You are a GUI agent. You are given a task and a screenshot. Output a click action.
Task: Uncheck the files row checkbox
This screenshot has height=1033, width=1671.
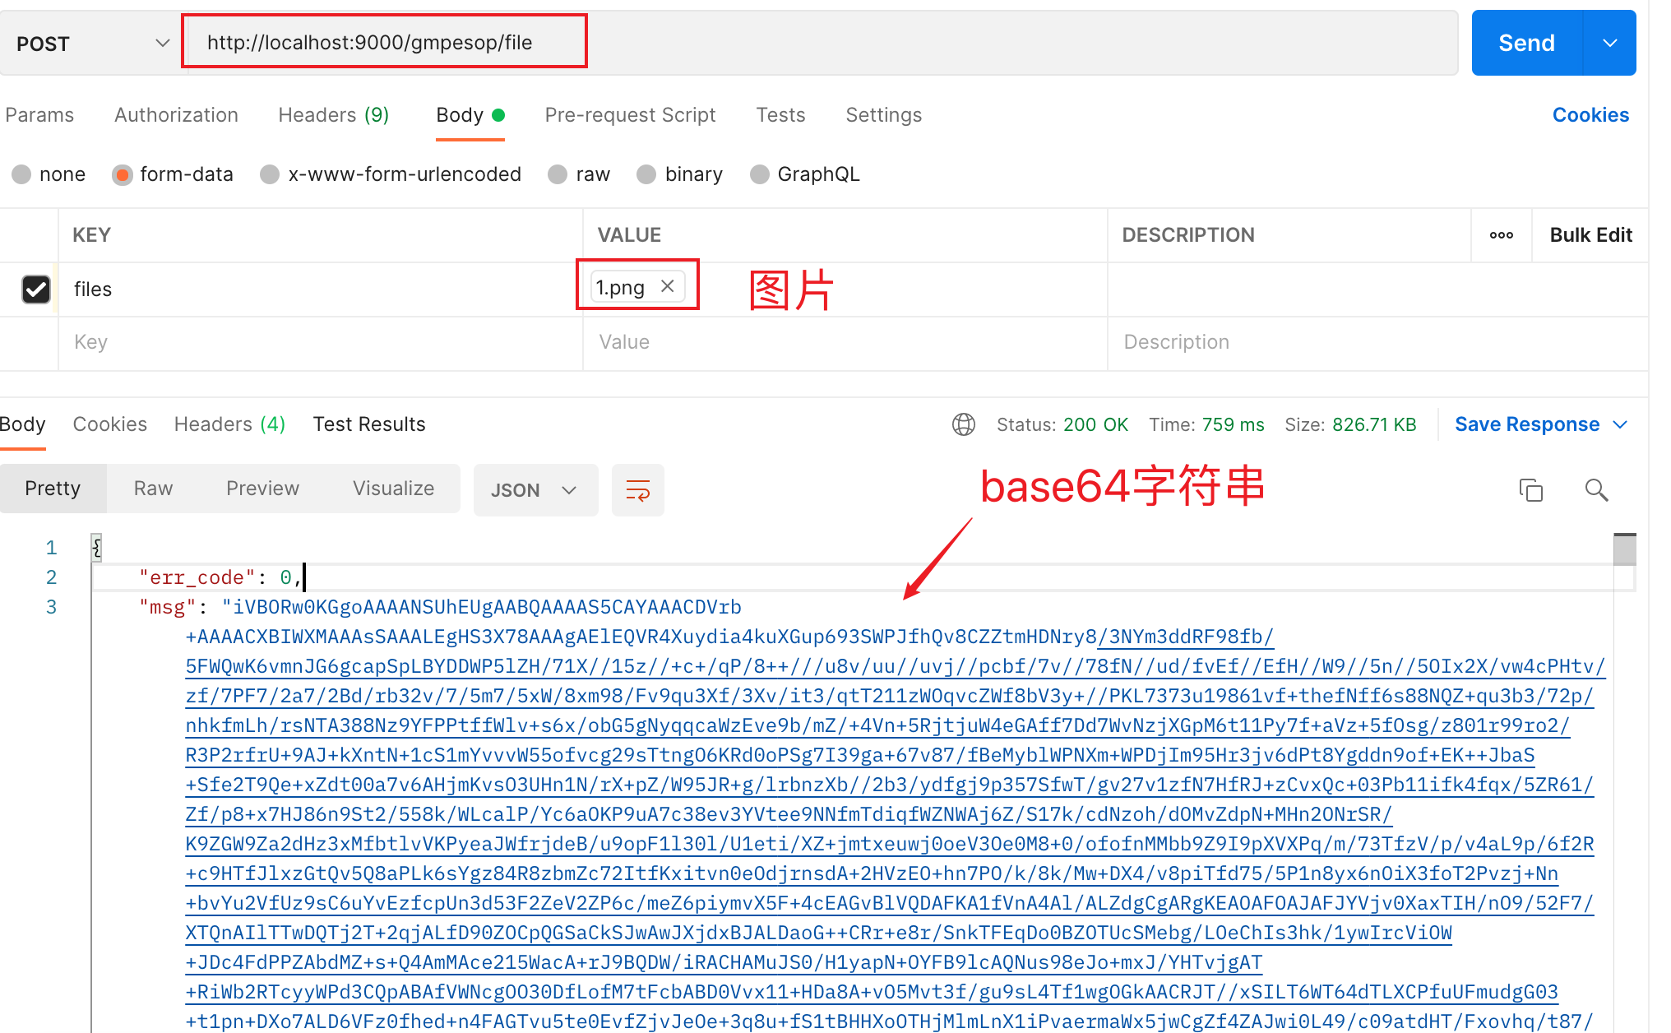tap(36, 290)
